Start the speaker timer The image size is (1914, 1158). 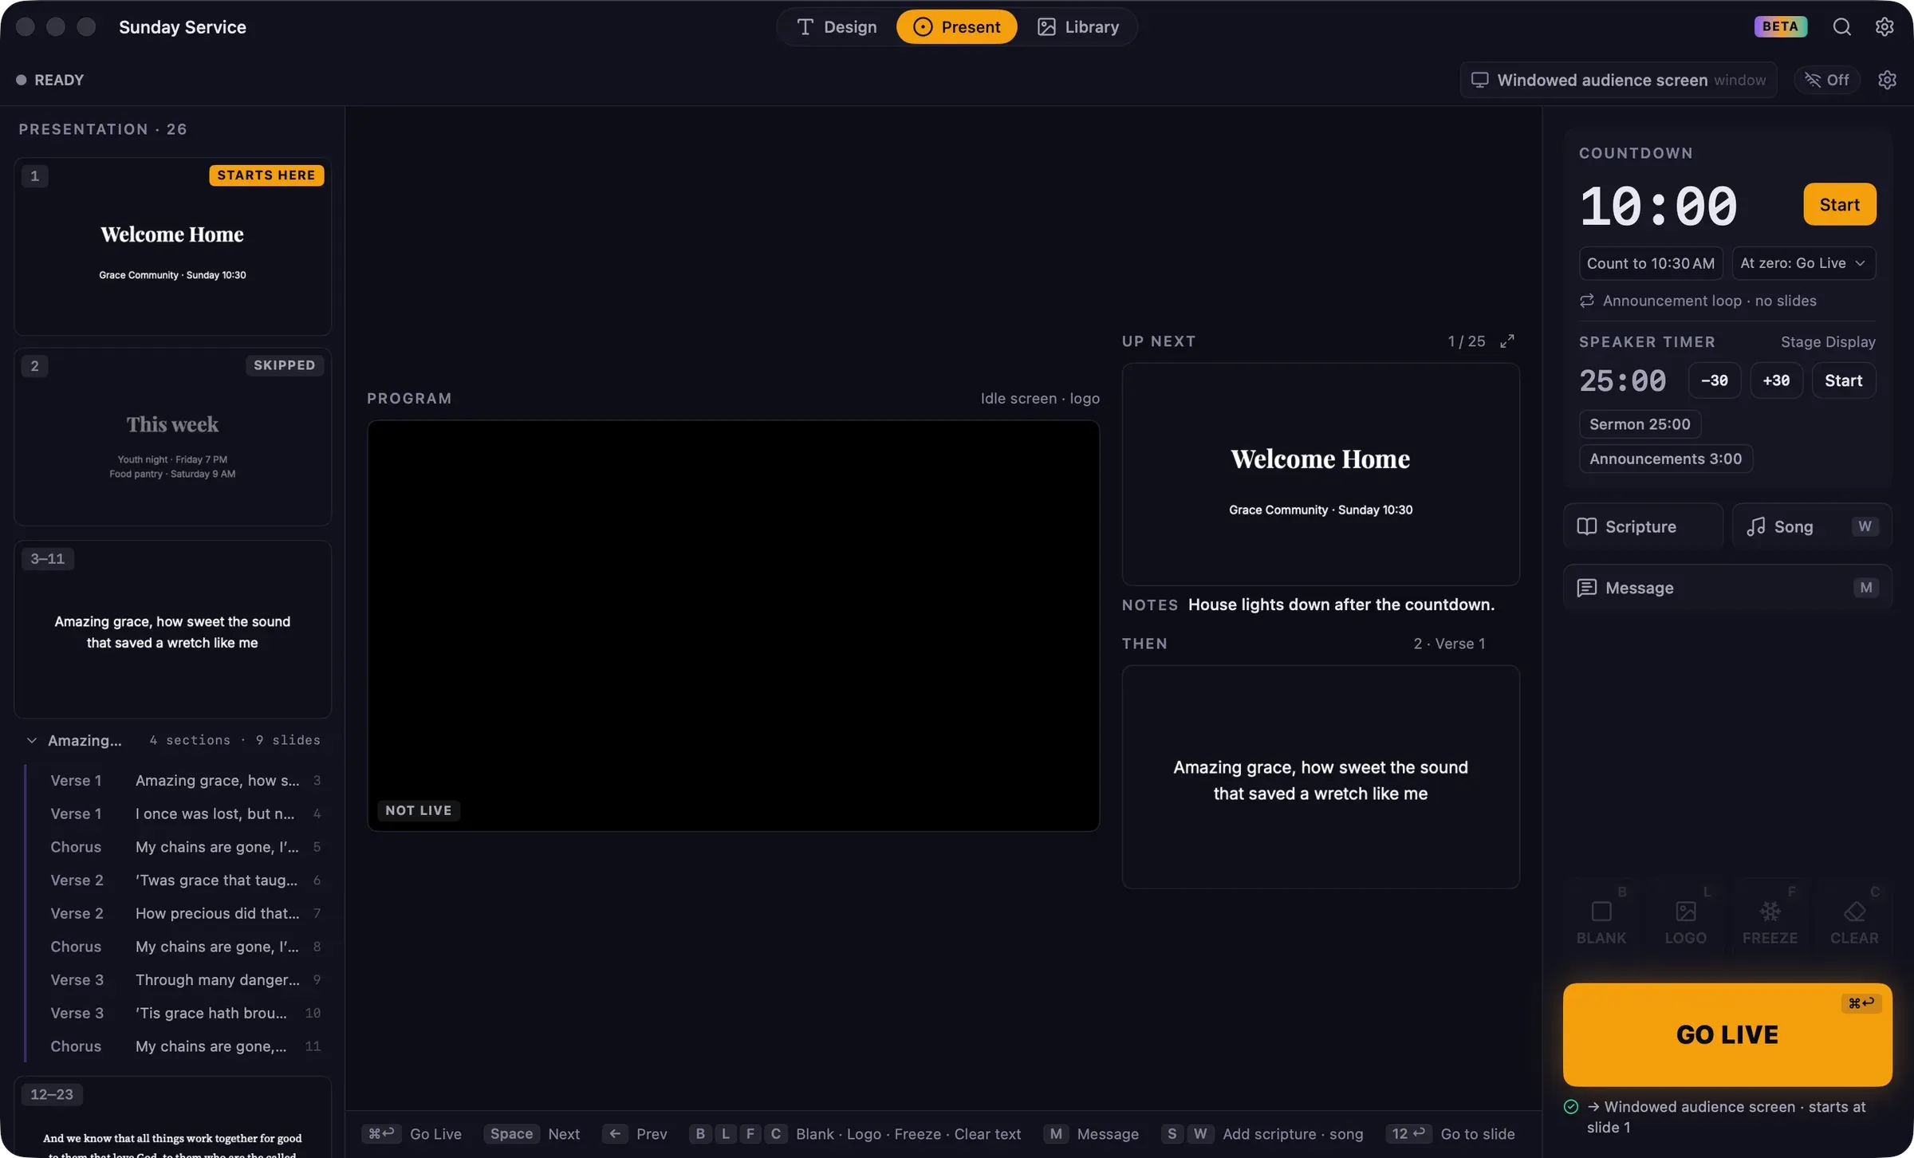[x=1843, y=380]
